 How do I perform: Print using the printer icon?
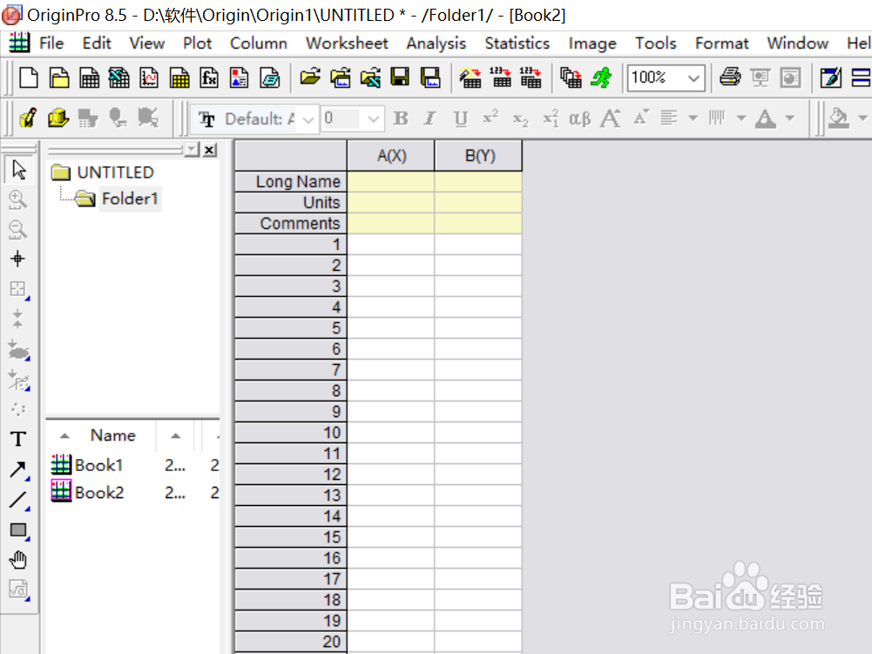coord(730,78)
